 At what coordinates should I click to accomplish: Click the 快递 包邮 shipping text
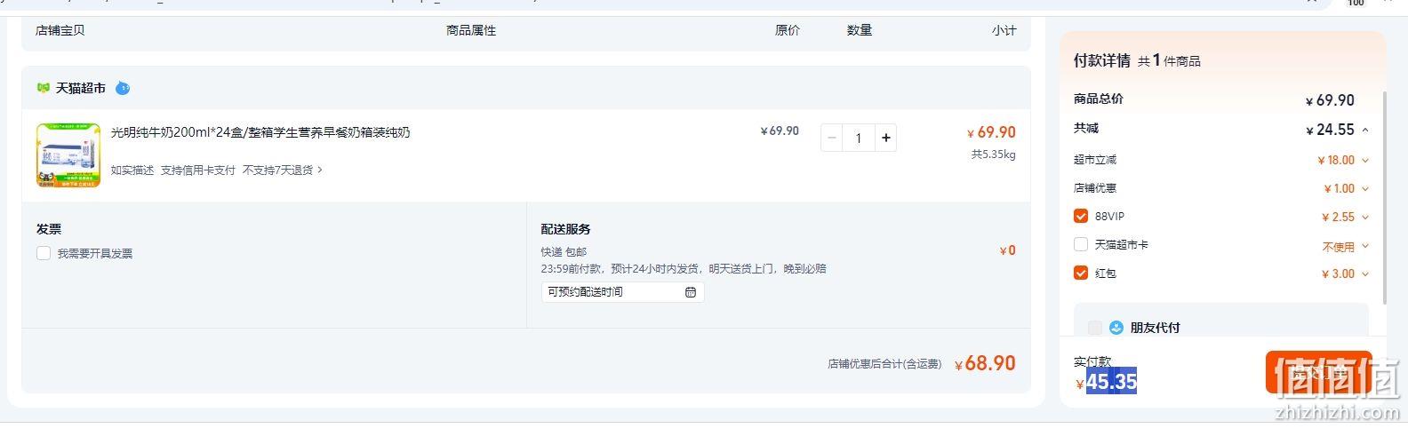(564, 252)
